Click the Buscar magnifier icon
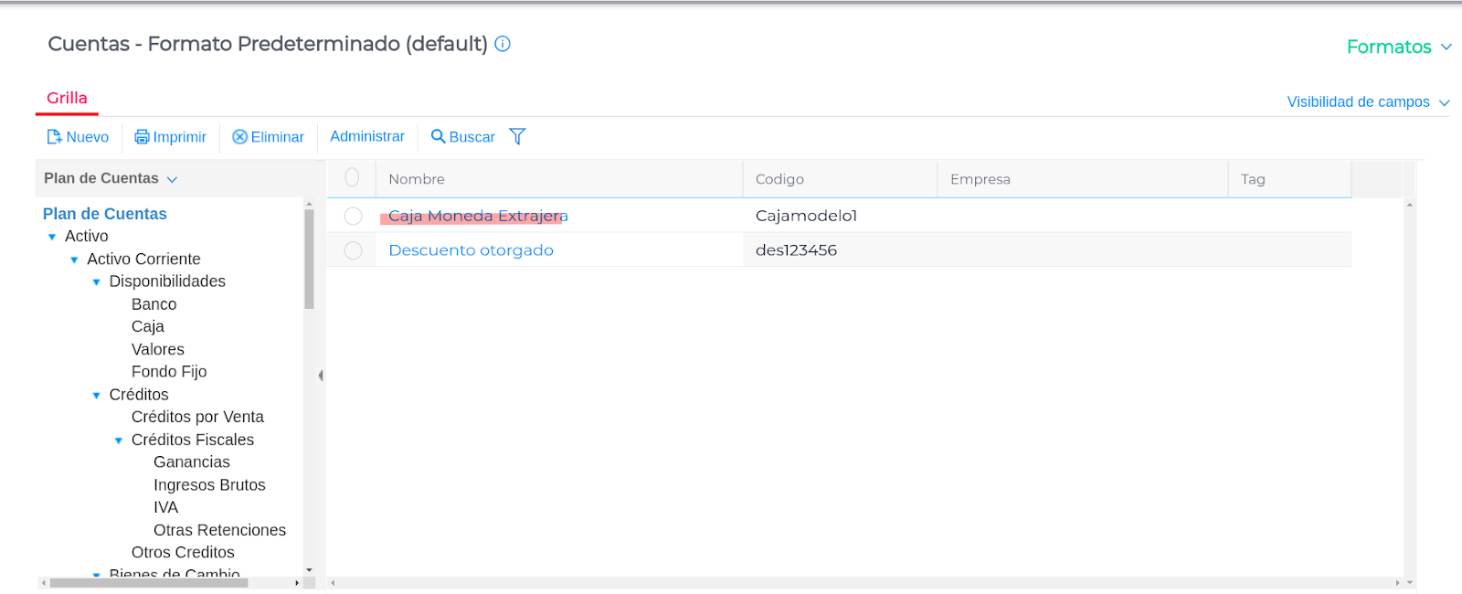 (439, 136)
